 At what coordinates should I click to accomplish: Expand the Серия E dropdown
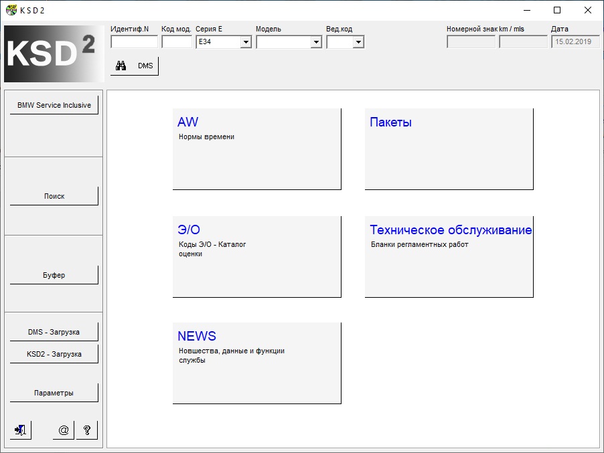coord(246,42)
